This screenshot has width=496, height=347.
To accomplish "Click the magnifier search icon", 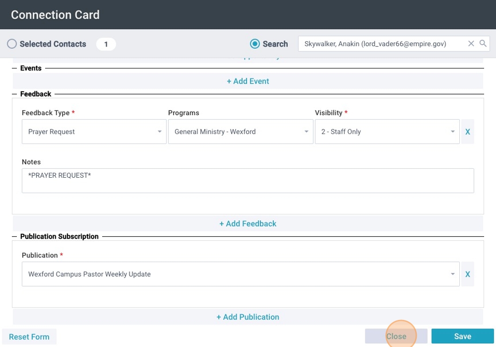I will 483,43.
